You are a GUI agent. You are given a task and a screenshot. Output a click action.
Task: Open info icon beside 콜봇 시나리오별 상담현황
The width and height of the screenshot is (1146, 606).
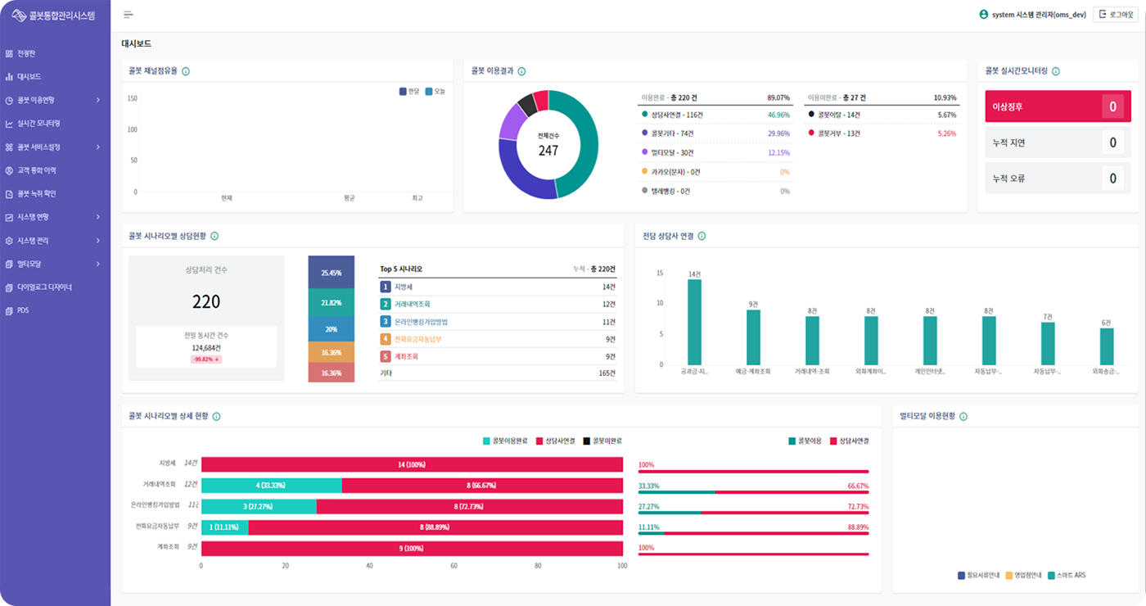point(214,236)
